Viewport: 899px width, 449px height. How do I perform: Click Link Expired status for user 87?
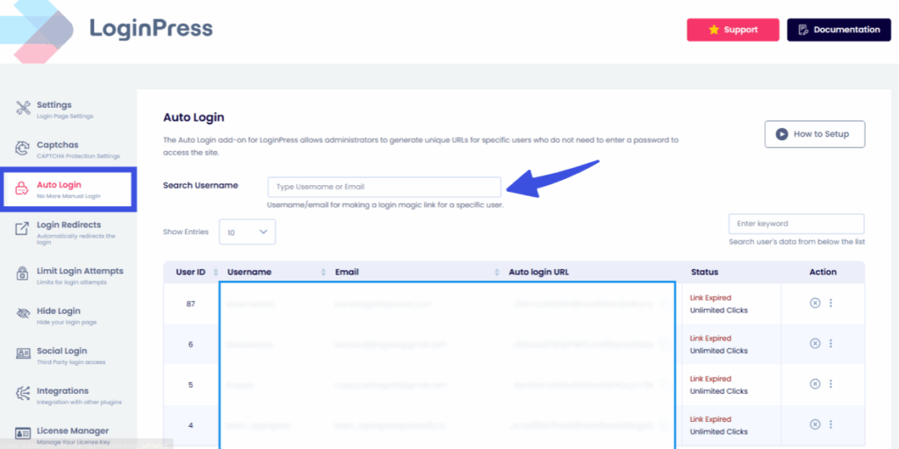[710, 298]
